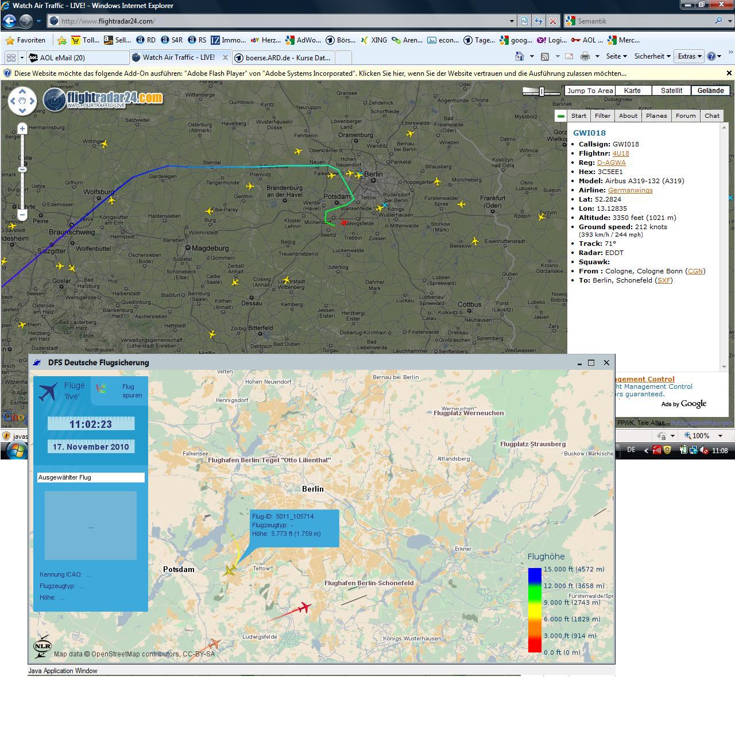
Task: Open the CGN airport link
Action: pyautogui.click(x=695, y=271)
